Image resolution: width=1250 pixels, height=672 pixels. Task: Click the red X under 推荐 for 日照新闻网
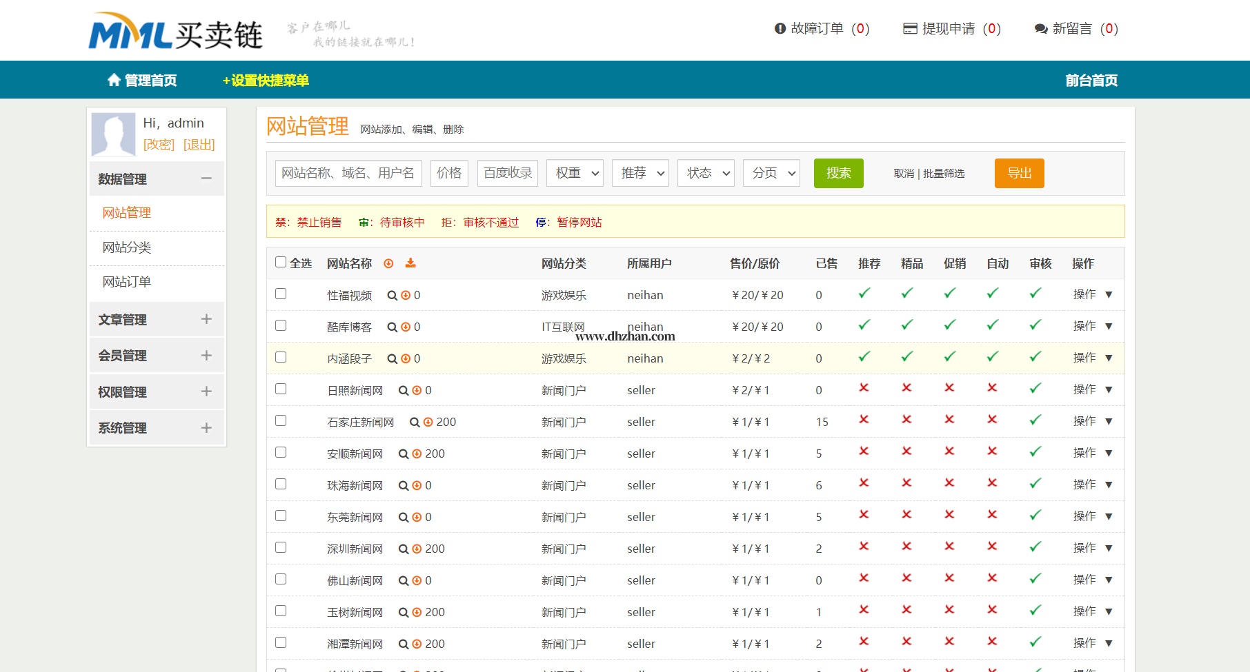click(864, 389)
